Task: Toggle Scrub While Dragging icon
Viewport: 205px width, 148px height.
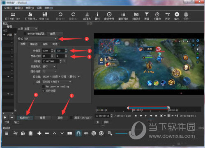Action: [x=86, y=133]
